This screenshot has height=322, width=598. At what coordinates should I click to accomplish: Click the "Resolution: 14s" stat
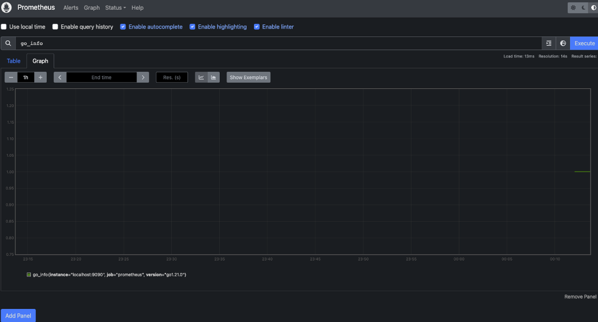[552, 56]
